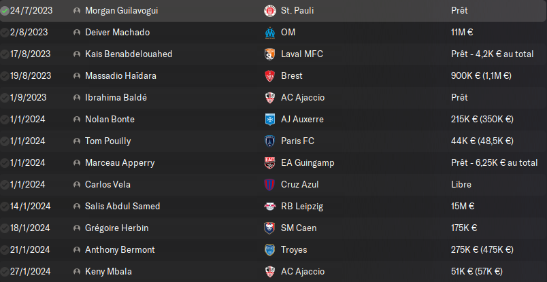547x282 pixels.
Task: Tick the checkmark on the 2/8/2023 row
Action: [x=5, y=33]
